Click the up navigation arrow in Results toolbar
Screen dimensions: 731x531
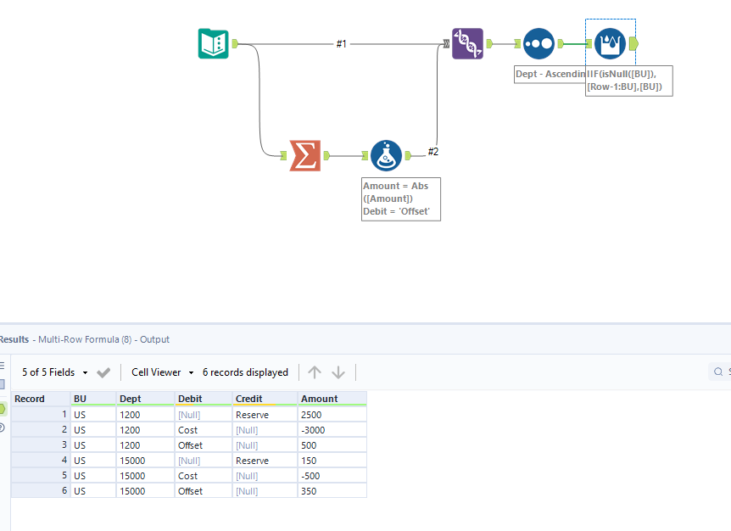pyautogui.click(x=315, y=372)
